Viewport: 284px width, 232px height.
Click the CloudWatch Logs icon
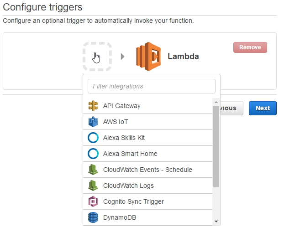tap(93, 186)
